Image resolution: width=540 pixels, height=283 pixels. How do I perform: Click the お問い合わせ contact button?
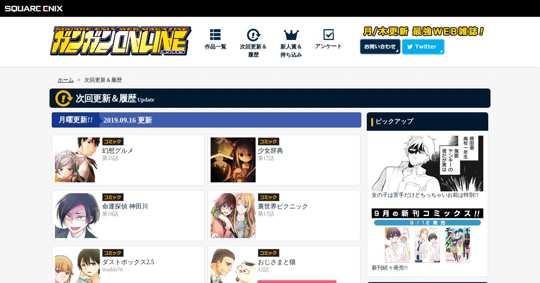click(380, 47)
